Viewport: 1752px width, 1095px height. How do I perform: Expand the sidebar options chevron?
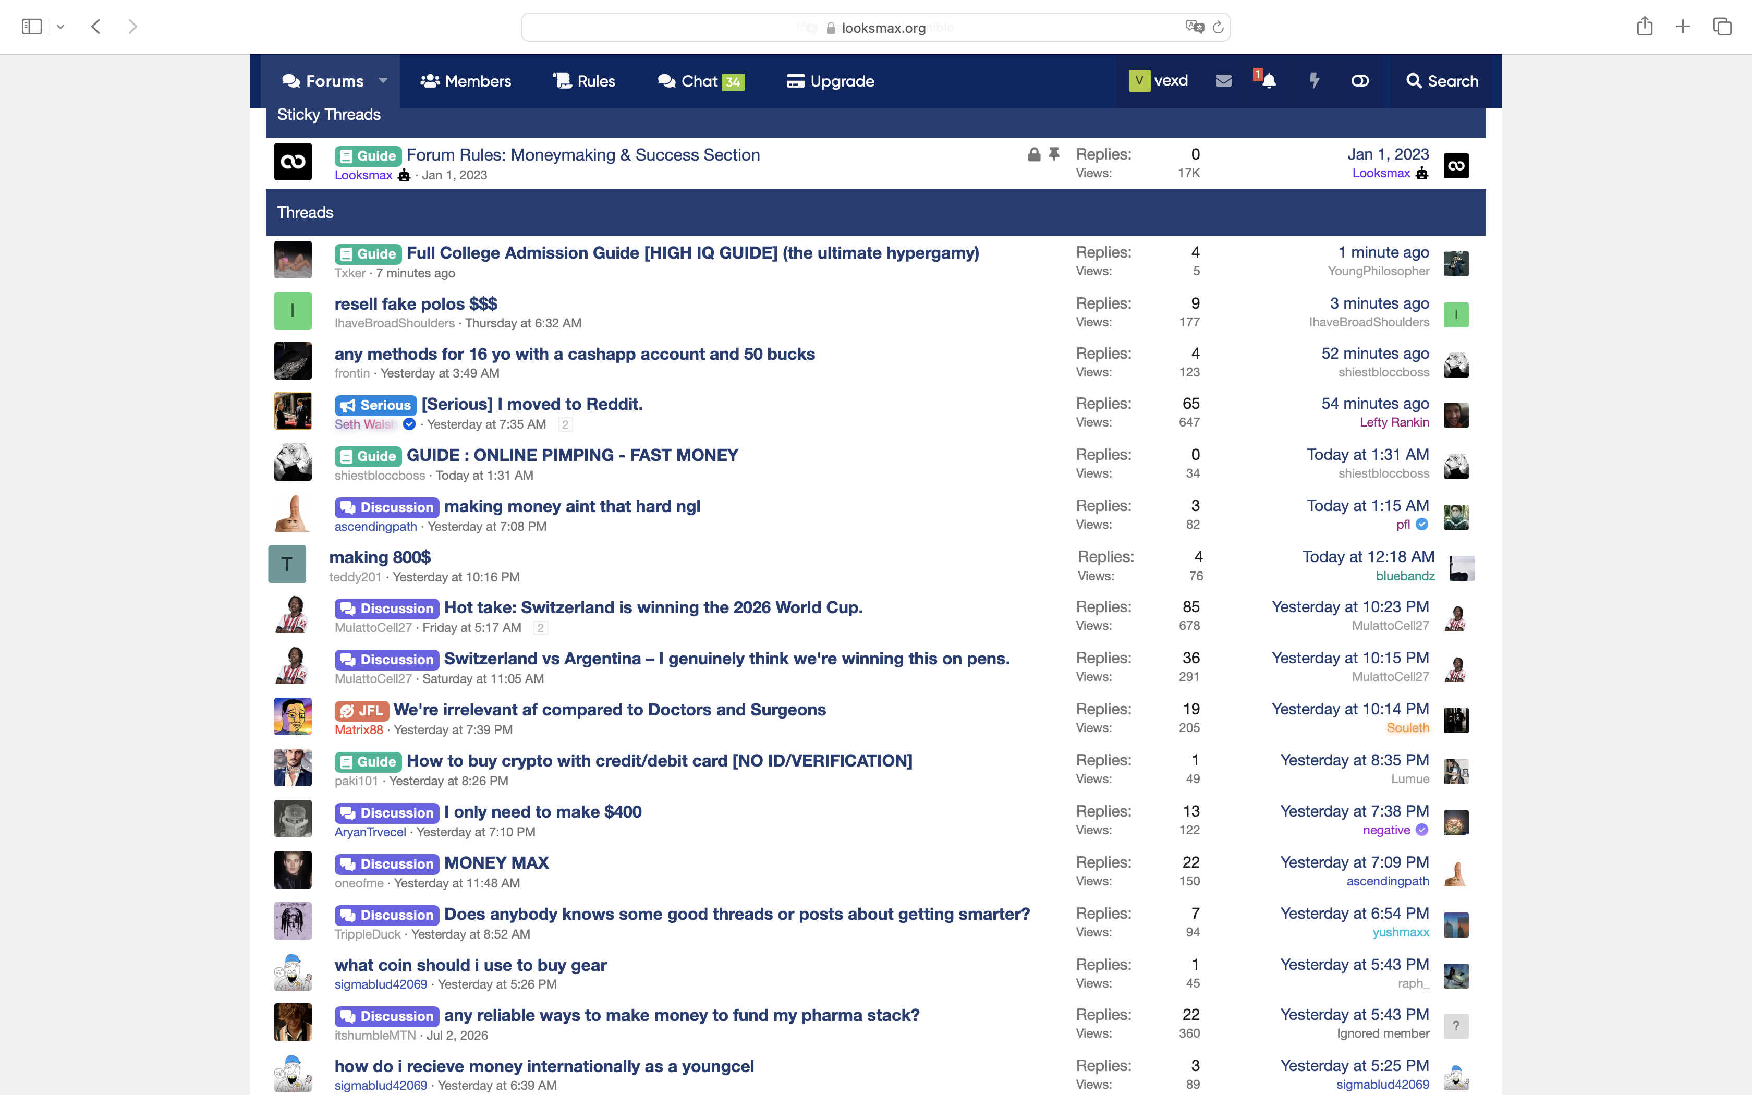(x=61, y=27)
